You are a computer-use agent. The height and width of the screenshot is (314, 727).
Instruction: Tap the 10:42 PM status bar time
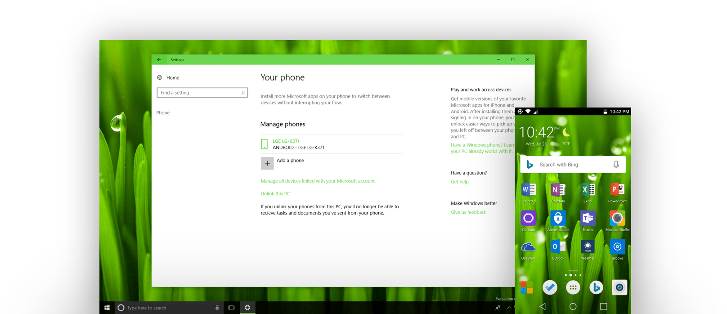619,112
